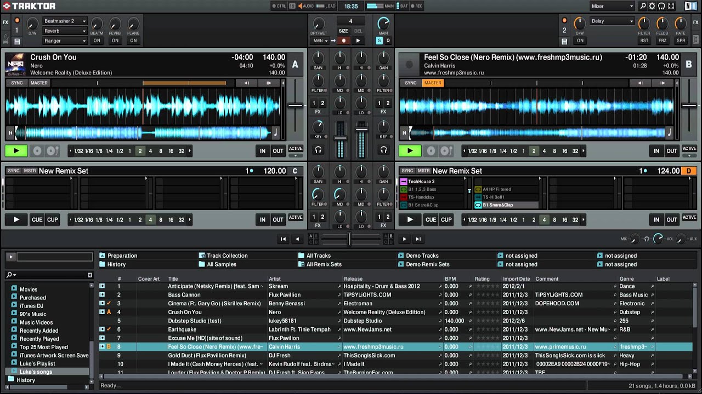
Task: Open the History favorite folder
Action: pyautogui.click(x=112, y=264)
